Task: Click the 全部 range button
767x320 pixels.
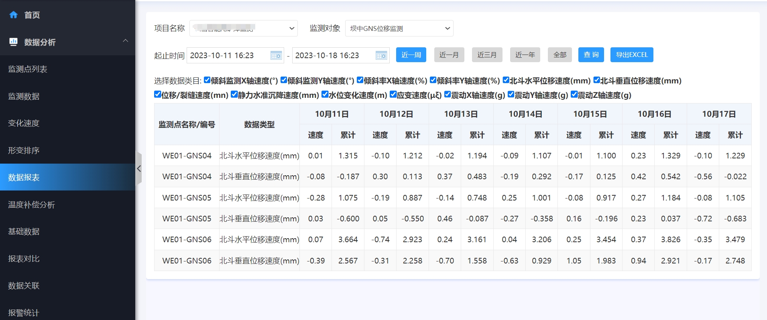Action: [560, 55]
